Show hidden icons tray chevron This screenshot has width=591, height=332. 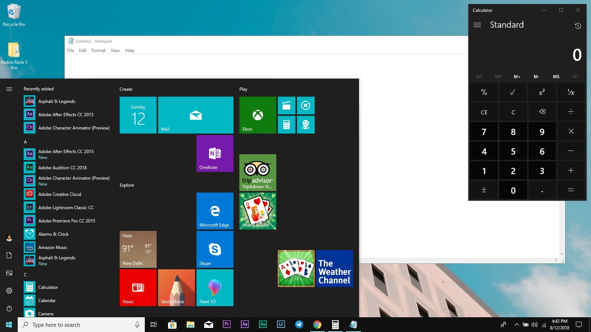pos(516,325)
